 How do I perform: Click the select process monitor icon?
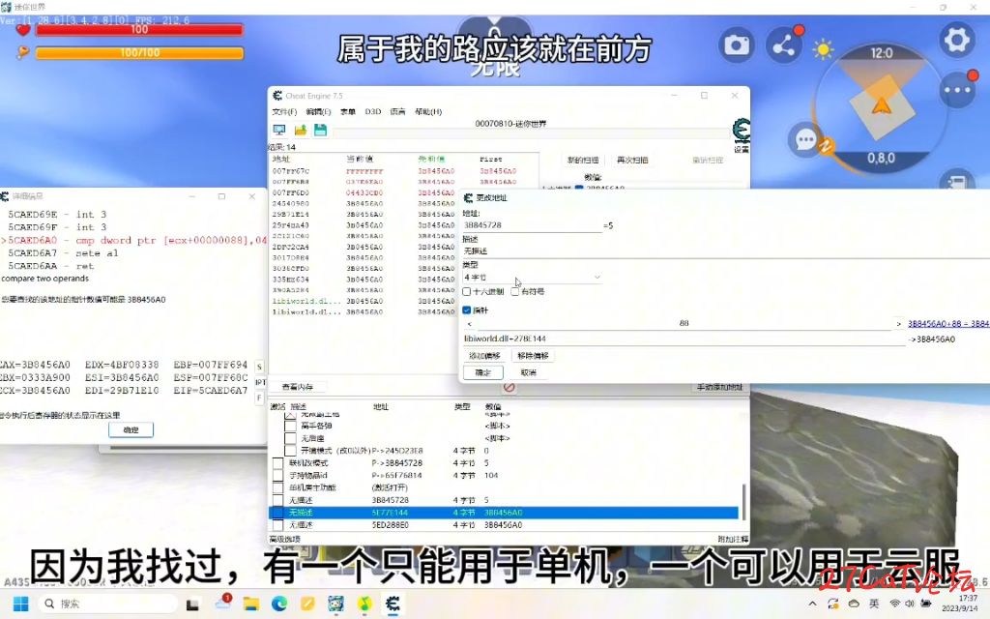(279, 131)
